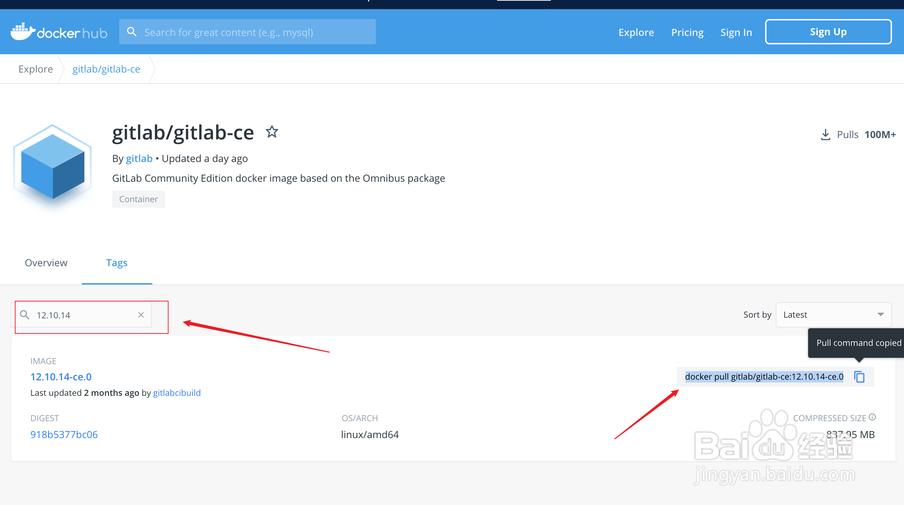Select the Tags tab

[117, 263]
